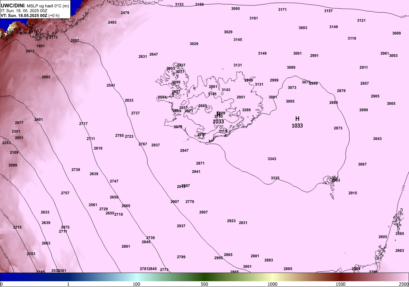This screenshot has height=287, width=409.
Task: Select the 3157 height value
Action: click(x=328, y=11)
